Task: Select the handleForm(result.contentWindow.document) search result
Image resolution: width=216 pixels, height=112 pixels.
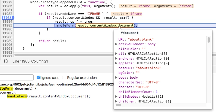Action: click(49, 96)
